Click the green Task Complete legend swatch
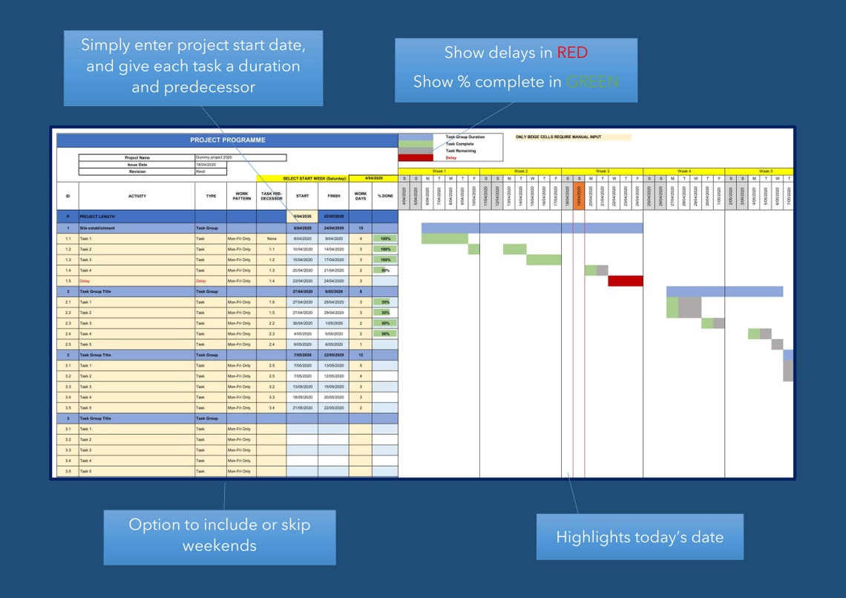The height and width of the screenshot is (598, 846). (416, 144)
